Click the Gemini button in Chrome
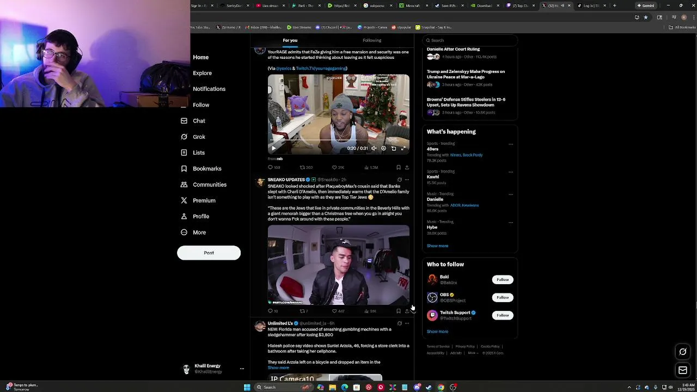The image size is (697, 392). pos(646,5)
